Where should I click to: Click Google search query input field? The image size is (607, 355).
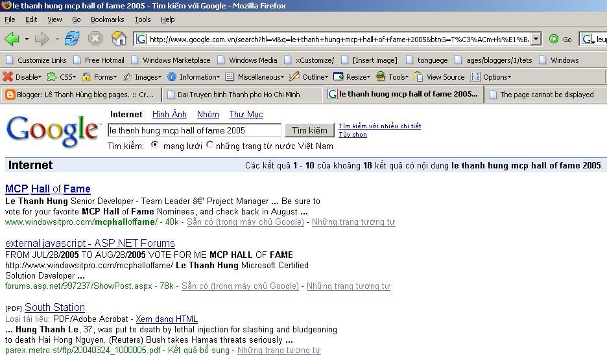click(x=195, y=130)
